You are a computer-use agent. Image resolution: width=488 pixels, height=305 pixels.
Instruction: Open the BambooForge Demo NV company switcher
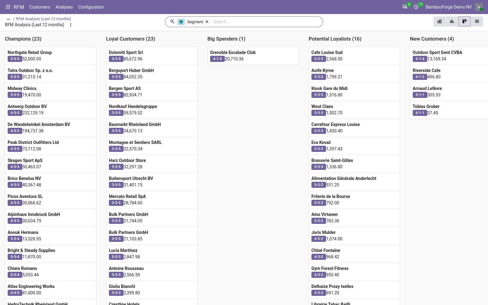click(x=449, y=7)
